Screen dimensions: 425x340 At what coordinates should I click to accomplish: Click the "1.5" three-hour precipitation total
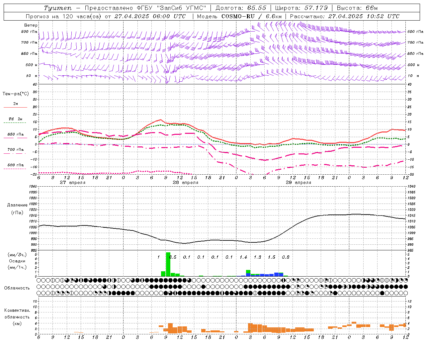tap(272, 257)
